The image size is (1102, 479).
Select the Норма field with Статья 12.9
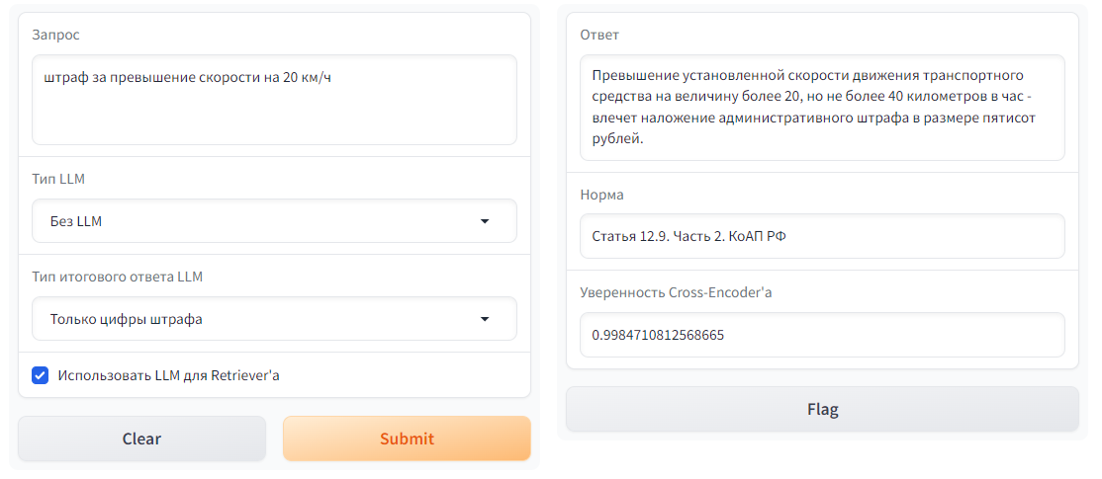[822, 236]
